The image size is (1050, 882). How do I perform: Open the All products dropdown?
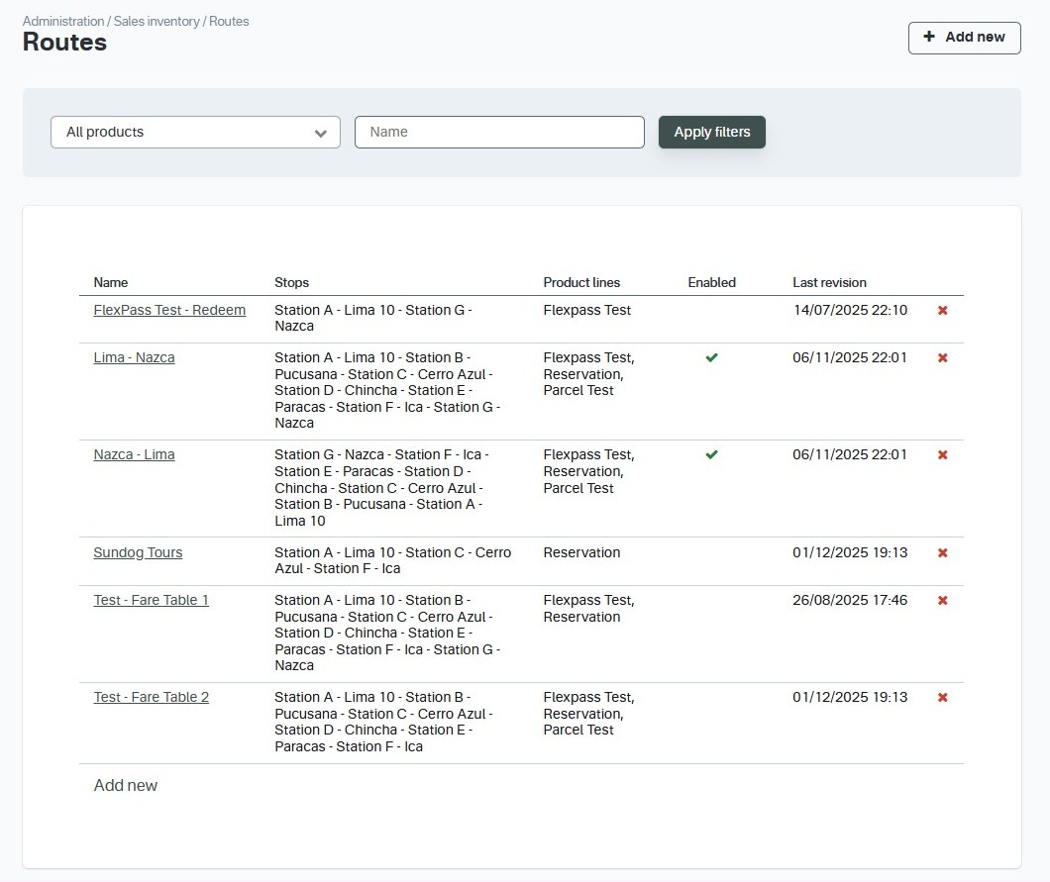click(x=195, y=132)
